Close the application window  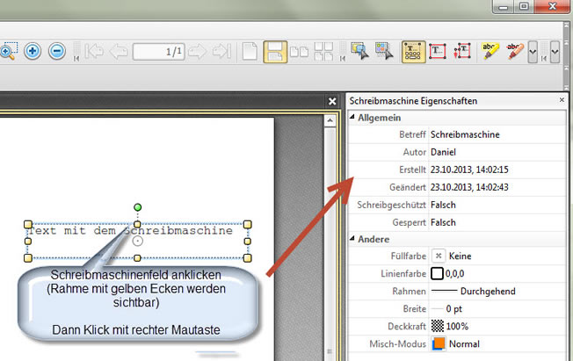pos(552,6)
